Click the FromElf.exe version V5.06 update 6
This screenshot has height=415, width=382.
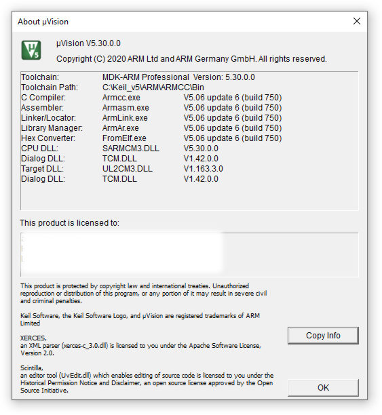pyautogui.click(x=233, y=138)
